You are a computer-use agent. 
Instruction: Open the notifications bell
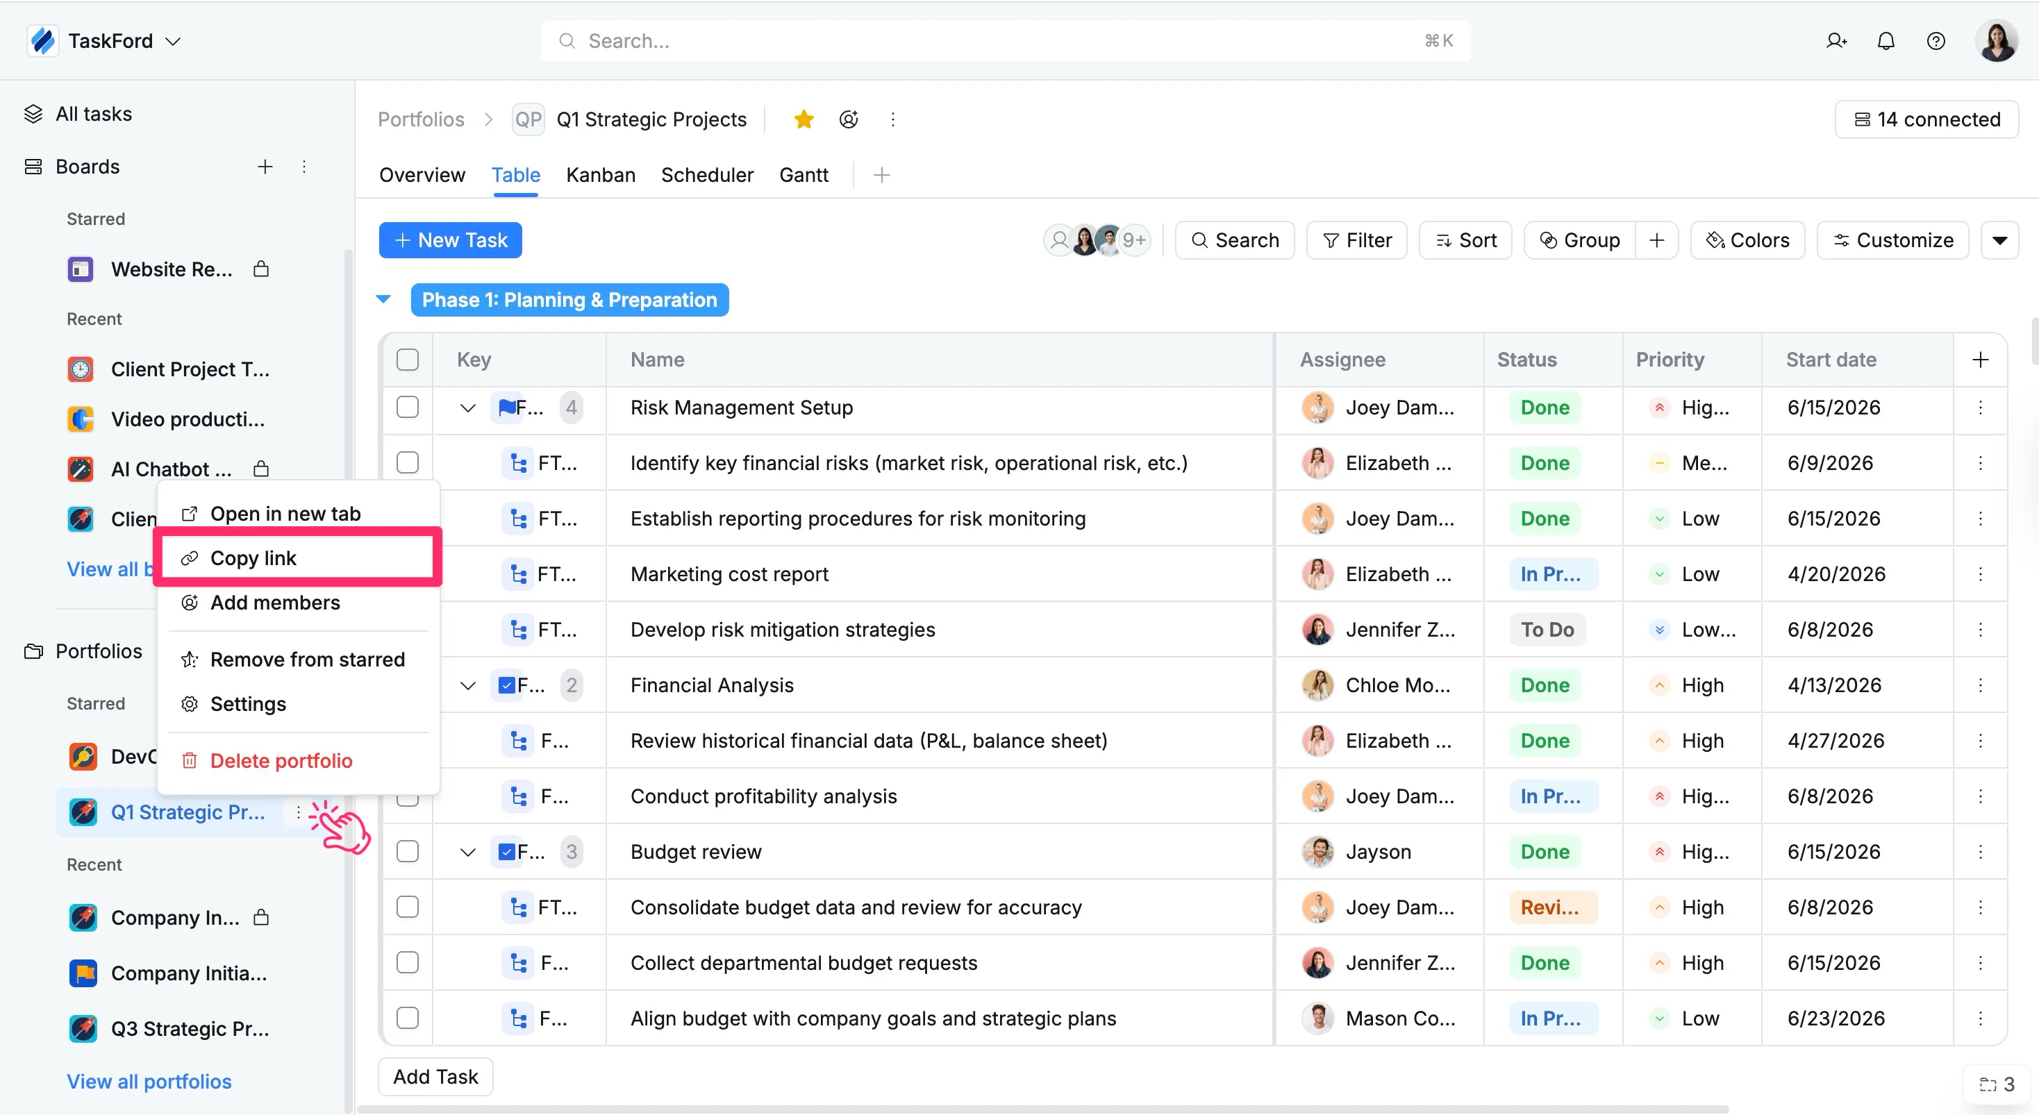(x=1886, y=41)
